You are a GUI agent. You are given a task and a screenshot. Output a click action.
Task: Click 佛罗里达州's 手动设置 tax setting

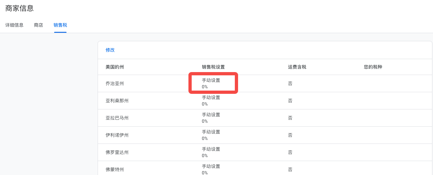click(x=211, y=149)
